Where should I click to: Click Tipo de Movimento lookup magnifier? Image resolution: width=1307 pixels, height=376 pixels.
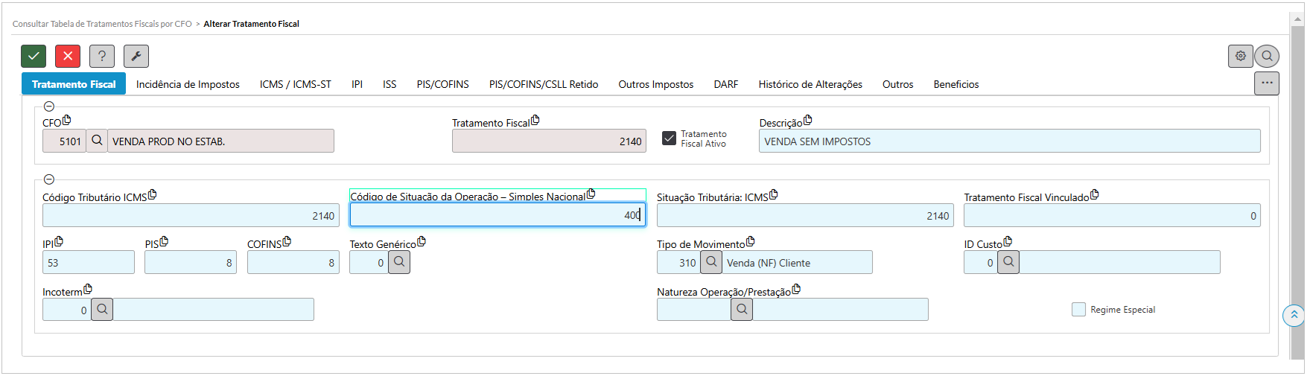click(711, 262)
